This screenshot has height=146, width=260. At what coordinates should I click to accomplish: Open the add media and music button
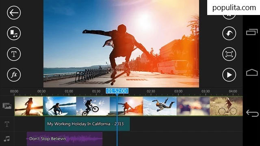14,33
